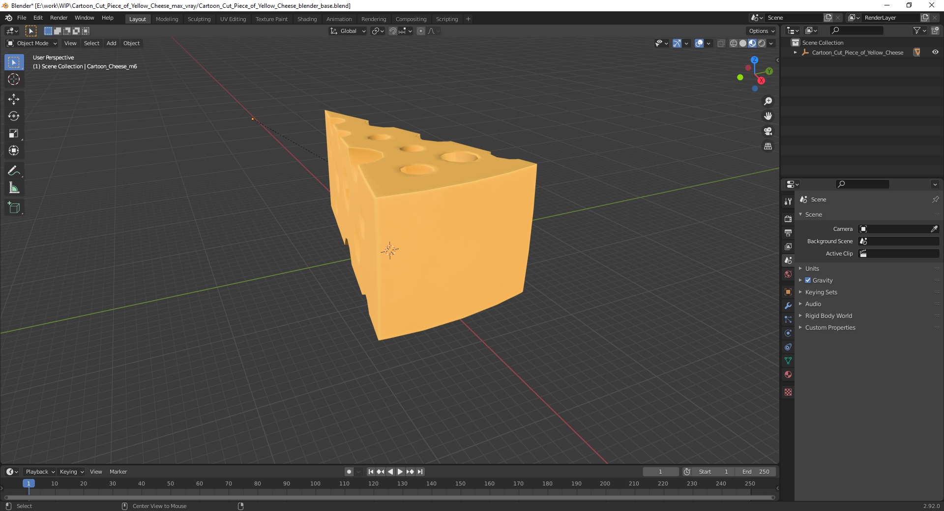This screenshot has width=944, height=511.
Task: Switch perspective/orthographic grid icon
Action: point(768,146)
